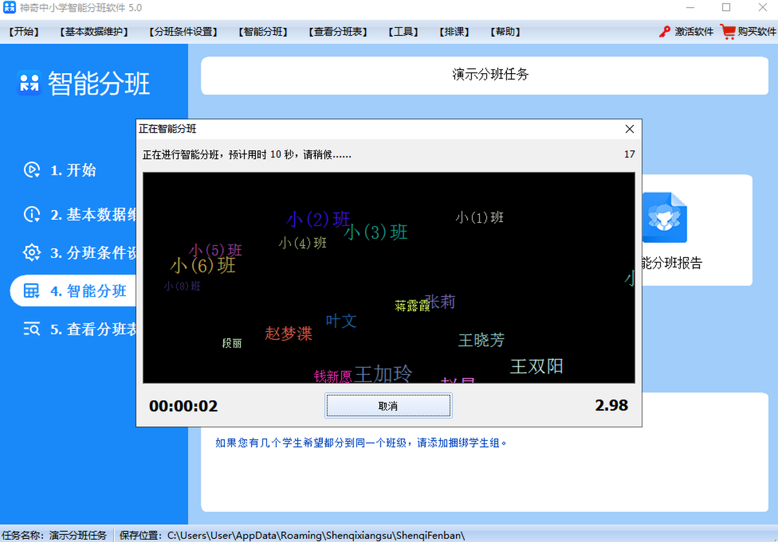This screenshot has width=778, height=542.
Task: Open the 【排课】 menu
Action: [454, 32]
